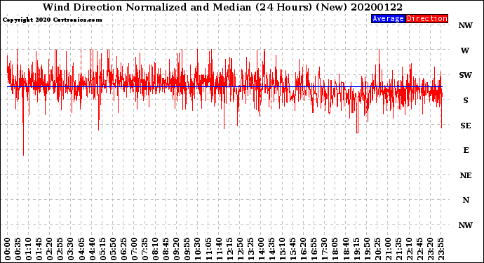The image size is (484, 263).
Task: Click the SE direction axis label
Action: (466, 126)
